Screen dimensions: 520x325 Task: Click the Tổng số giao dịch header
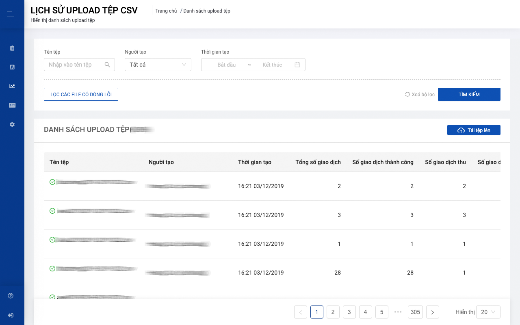318,162
